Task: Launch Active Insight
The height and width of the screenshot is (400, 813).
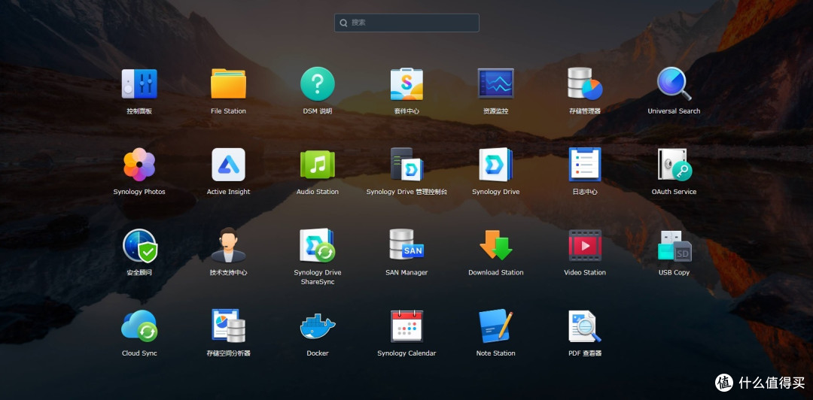Action: (228, 165)
